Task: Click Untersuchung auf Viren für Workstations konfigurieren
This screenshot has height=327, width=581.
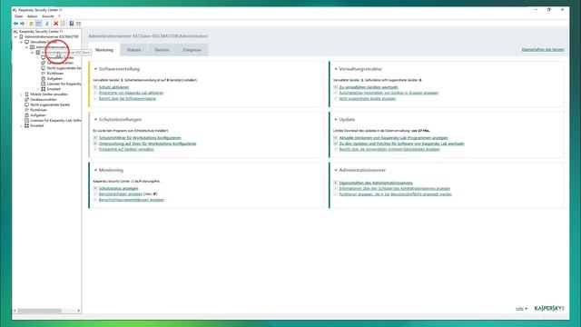Action: point(147,144)
